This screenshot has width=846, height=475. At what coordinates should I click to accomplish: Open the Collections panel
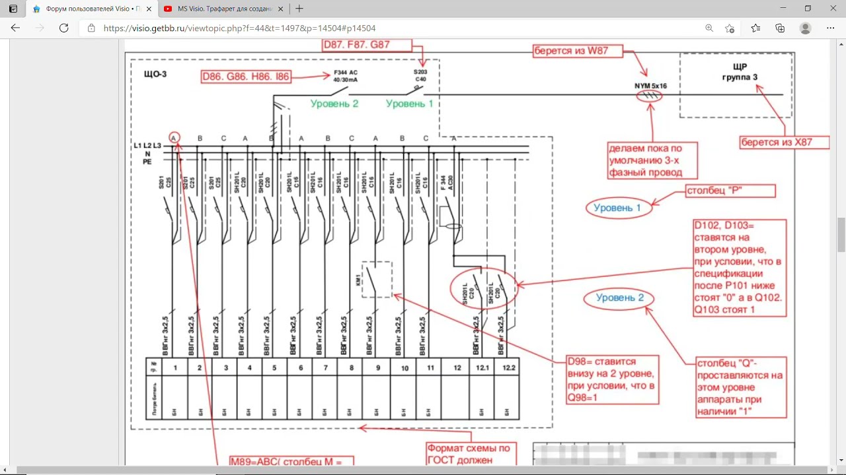coord(781,28)
